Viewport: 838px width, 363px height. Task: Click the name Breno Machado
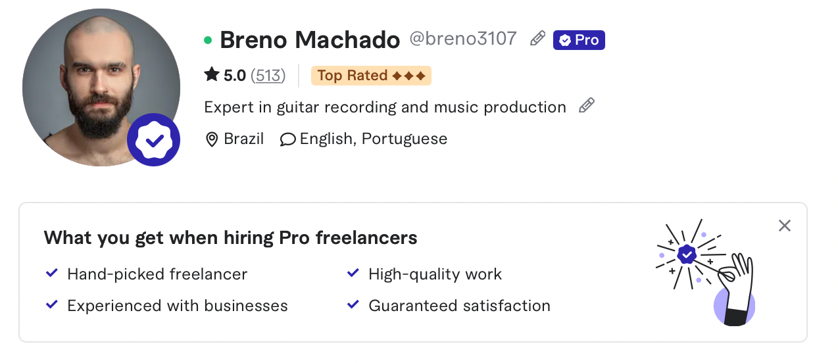[310, 40]
